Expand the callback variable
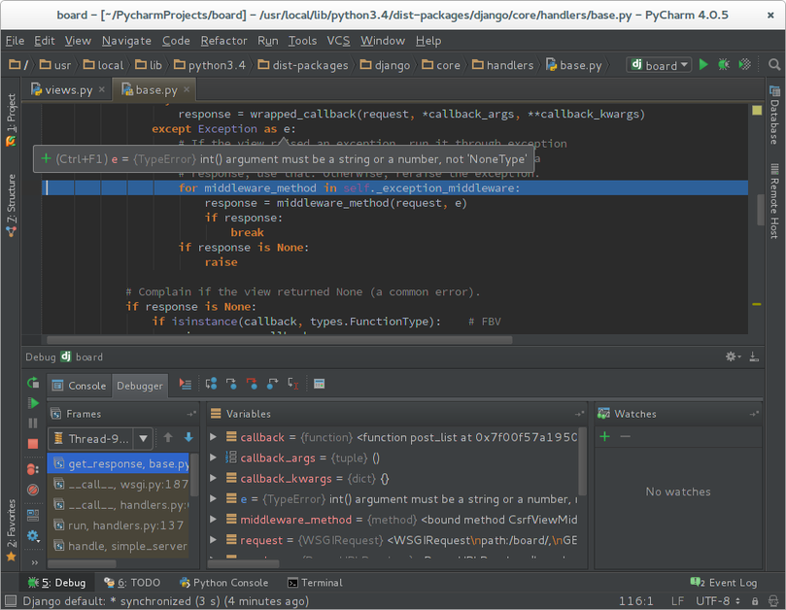786x610 pixels. pyautogui.click(x=213, y=437)
